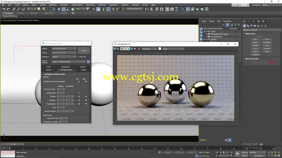The image size is (282, 158).
Task: Open the Target dropdown (ActiveShade Mode)
Action: pyautogui.click(x=64, y=48)
